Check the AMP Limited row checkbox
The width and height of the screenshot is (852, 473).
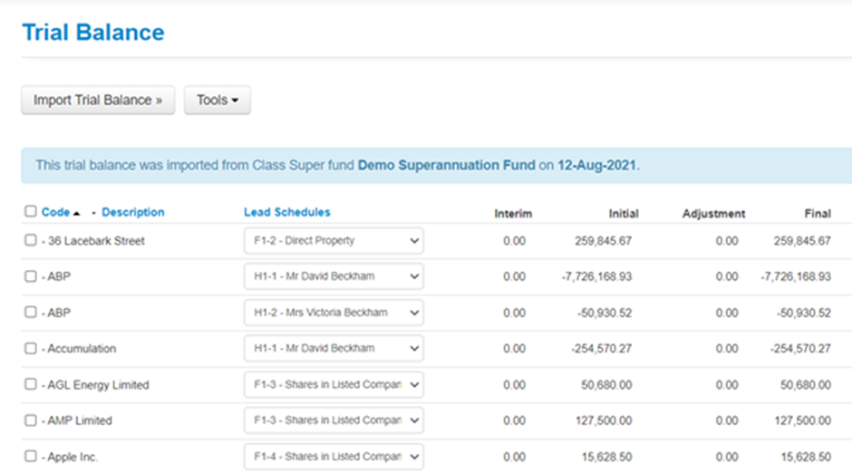coord(31,420)
